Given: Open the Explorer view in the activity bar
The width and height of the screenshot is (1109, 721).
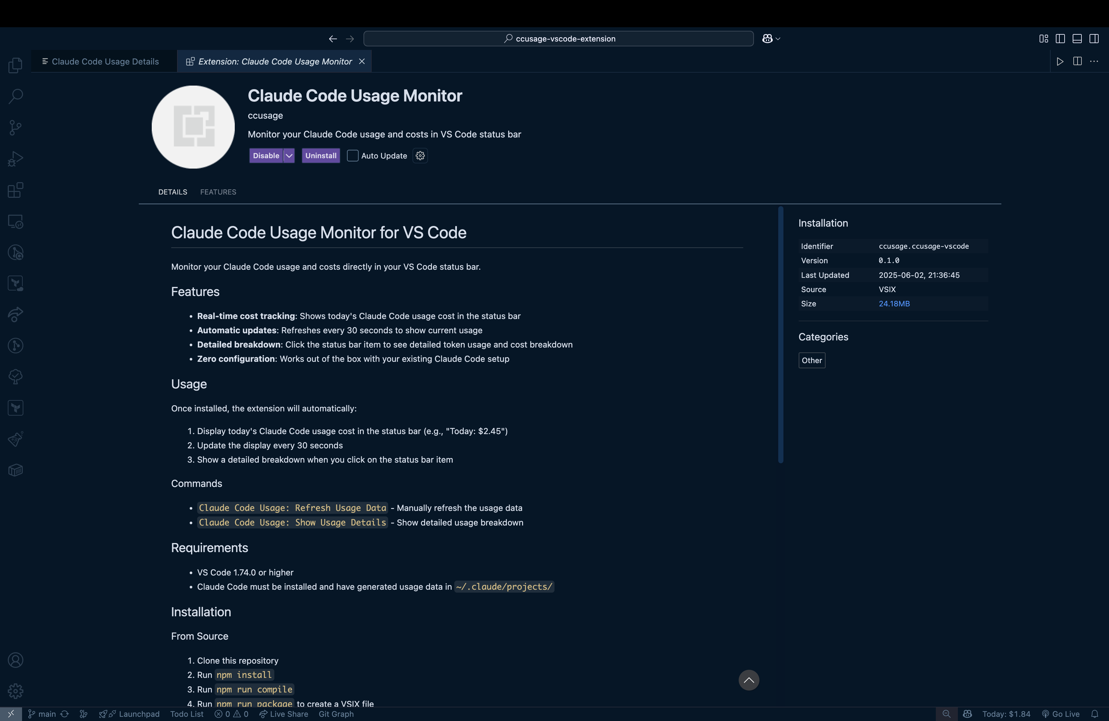Looking at the screenshot, I should (15, 65).
